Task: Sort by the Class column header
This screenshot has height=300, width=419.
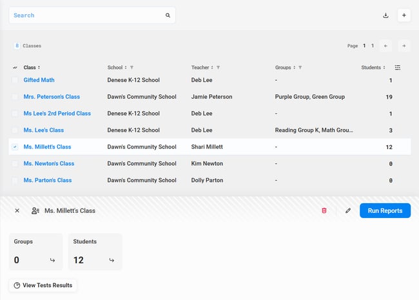Action: tap(31, 67)
